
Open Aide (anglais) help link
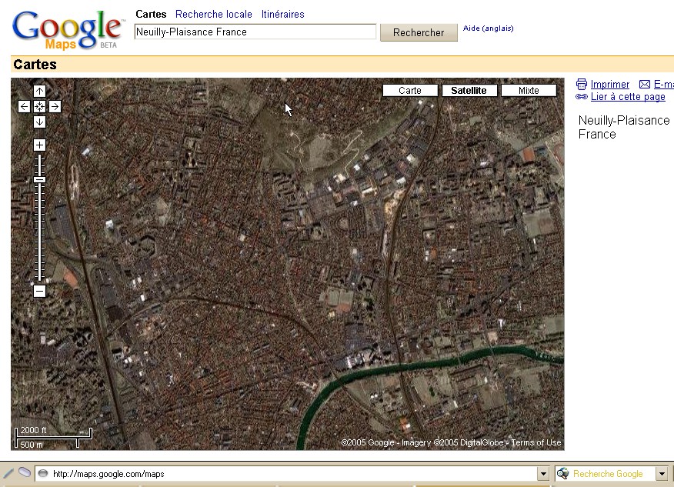(x=489, y=28)
